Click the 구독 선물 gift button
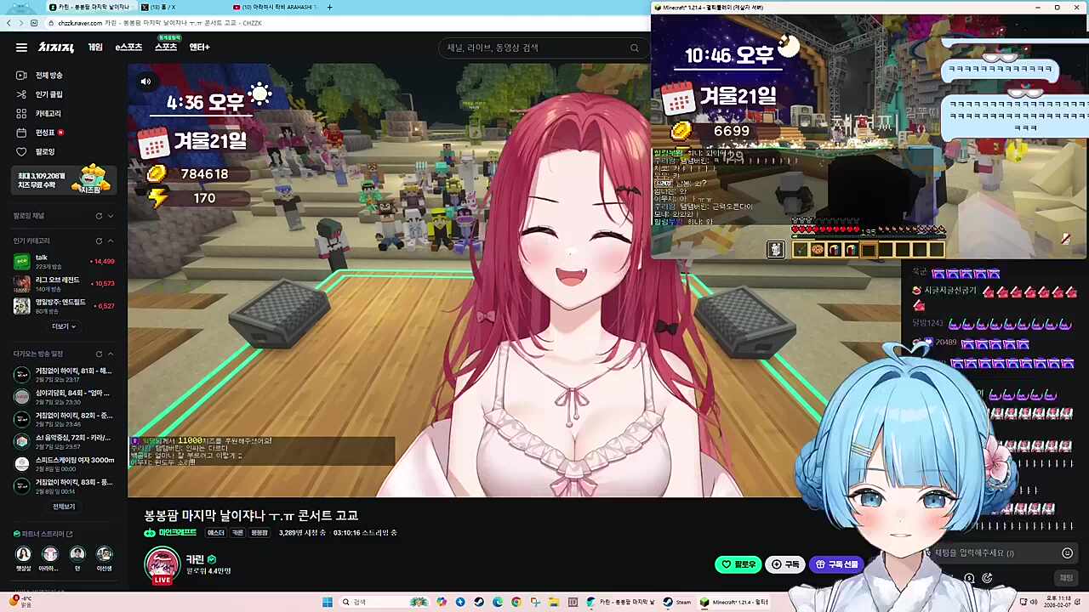 point(837,564)
